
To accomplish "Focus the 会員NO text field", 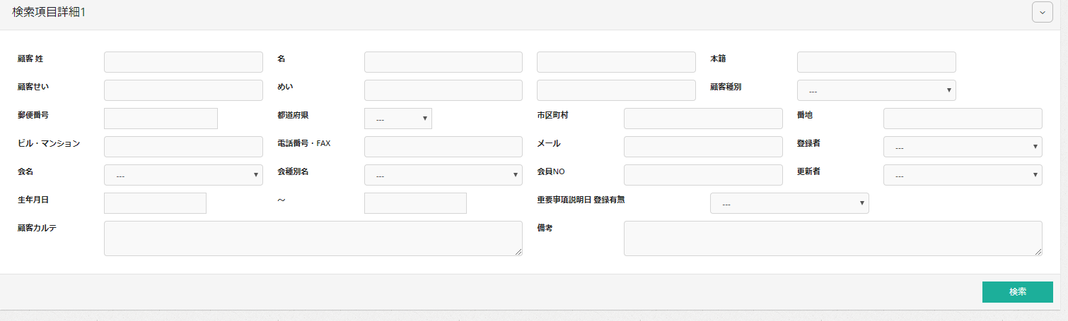I will [703, 175].
